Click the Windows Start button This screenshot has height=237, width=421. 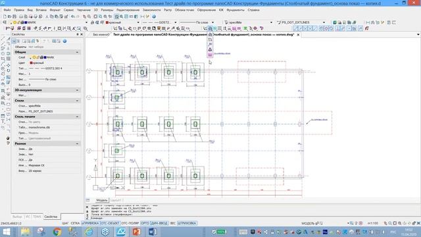pos(6,232)
